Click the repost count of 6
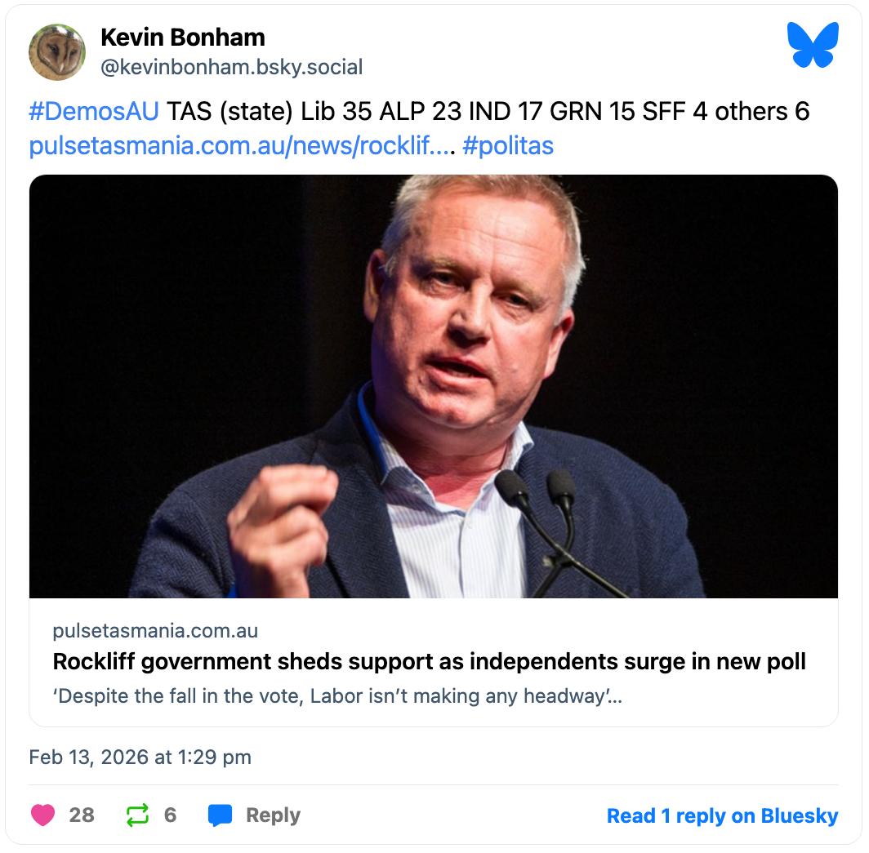The height and width of the screenshot is (853, 869). (x=170, y=815)
